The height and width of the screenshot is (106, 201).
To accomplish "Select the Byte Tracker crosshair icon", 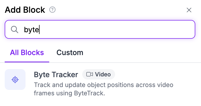I will coord(15,79).
